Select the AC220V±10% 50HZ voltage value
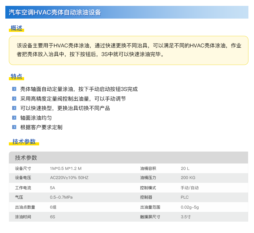Image resolution: width=254 pixels, height=233 pixels. point(69,178)
